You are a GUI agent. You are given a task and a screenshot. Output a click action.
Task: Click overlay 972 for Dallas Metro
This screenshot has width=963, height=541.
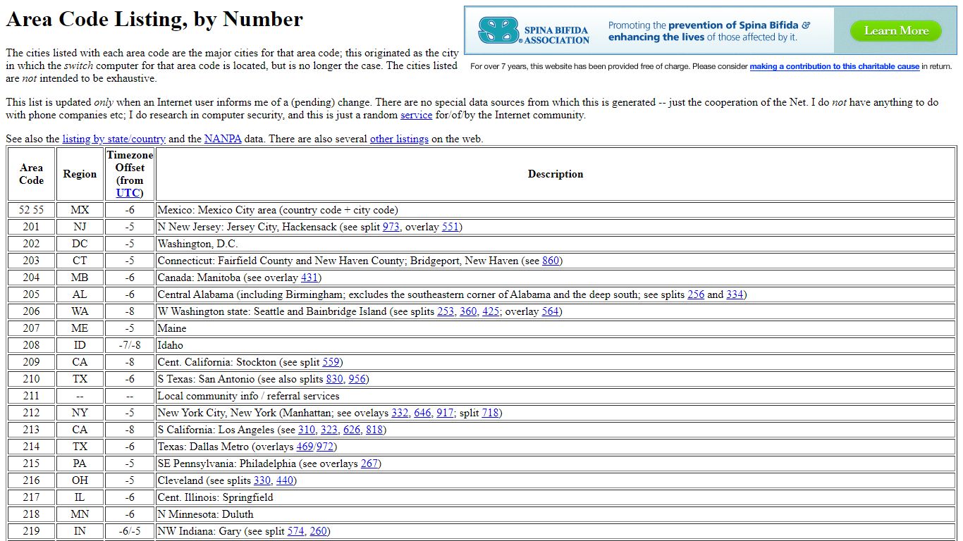pos(324,447)
